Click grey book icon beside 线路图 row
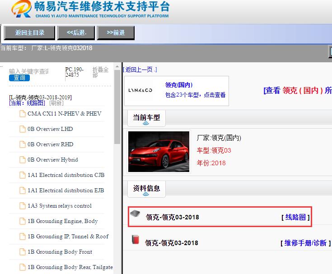The height and width of the screenshot is (274, 332). 135,214
